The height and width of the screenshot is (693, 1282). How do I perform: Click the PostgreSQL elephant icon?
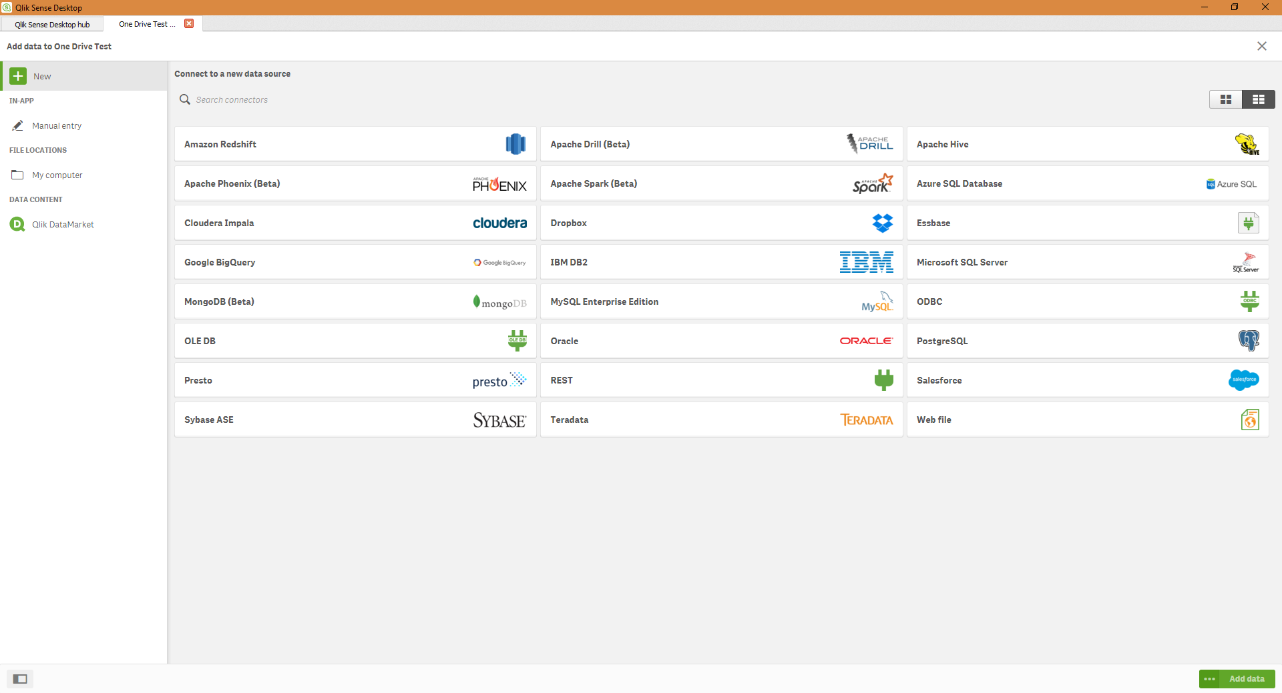click(1248, 340)
